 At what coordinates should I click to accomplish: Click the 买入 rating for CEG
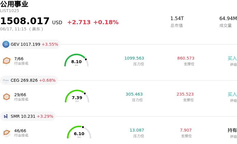pyautogui.click(x=232, y=94)
